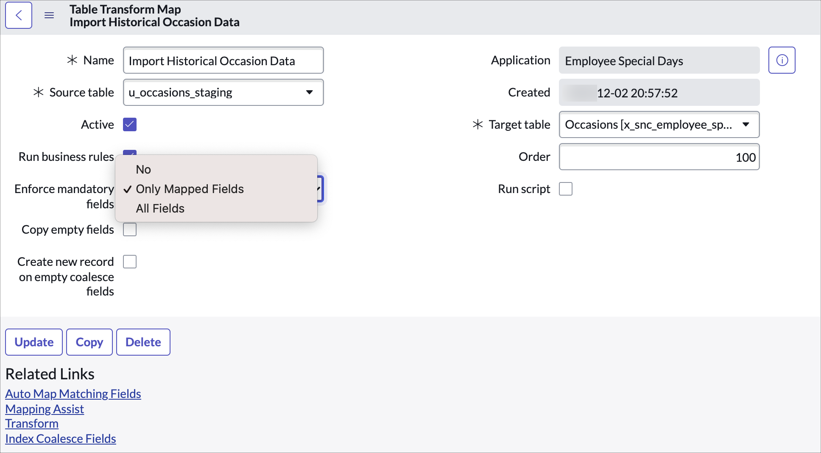This screenshot has height=453, width=821.
Task: Click the Update button
Action: click(x=34, y=342)
